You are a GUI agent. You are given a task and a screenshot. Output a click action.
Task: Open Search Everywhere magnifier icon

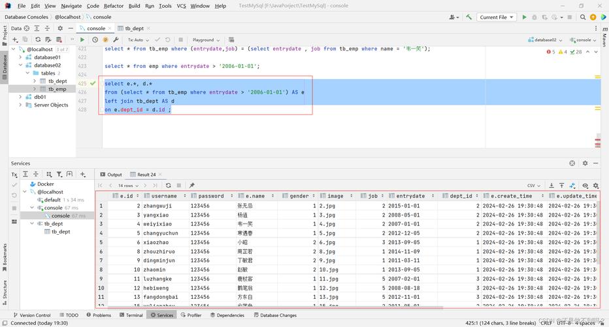point(583,17)
